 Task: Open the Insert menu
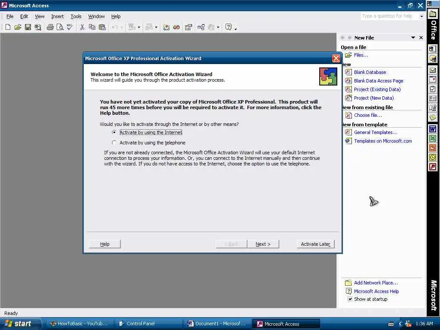pos(57,16)
